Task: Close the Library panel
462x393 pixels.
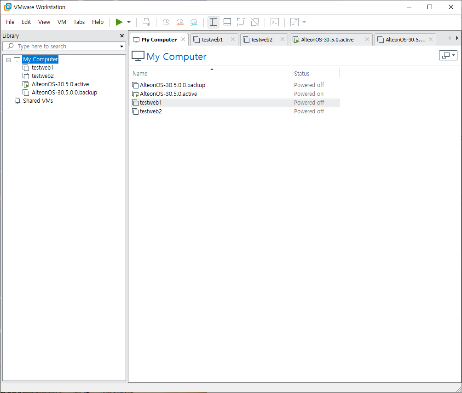Action: [121, 35]
